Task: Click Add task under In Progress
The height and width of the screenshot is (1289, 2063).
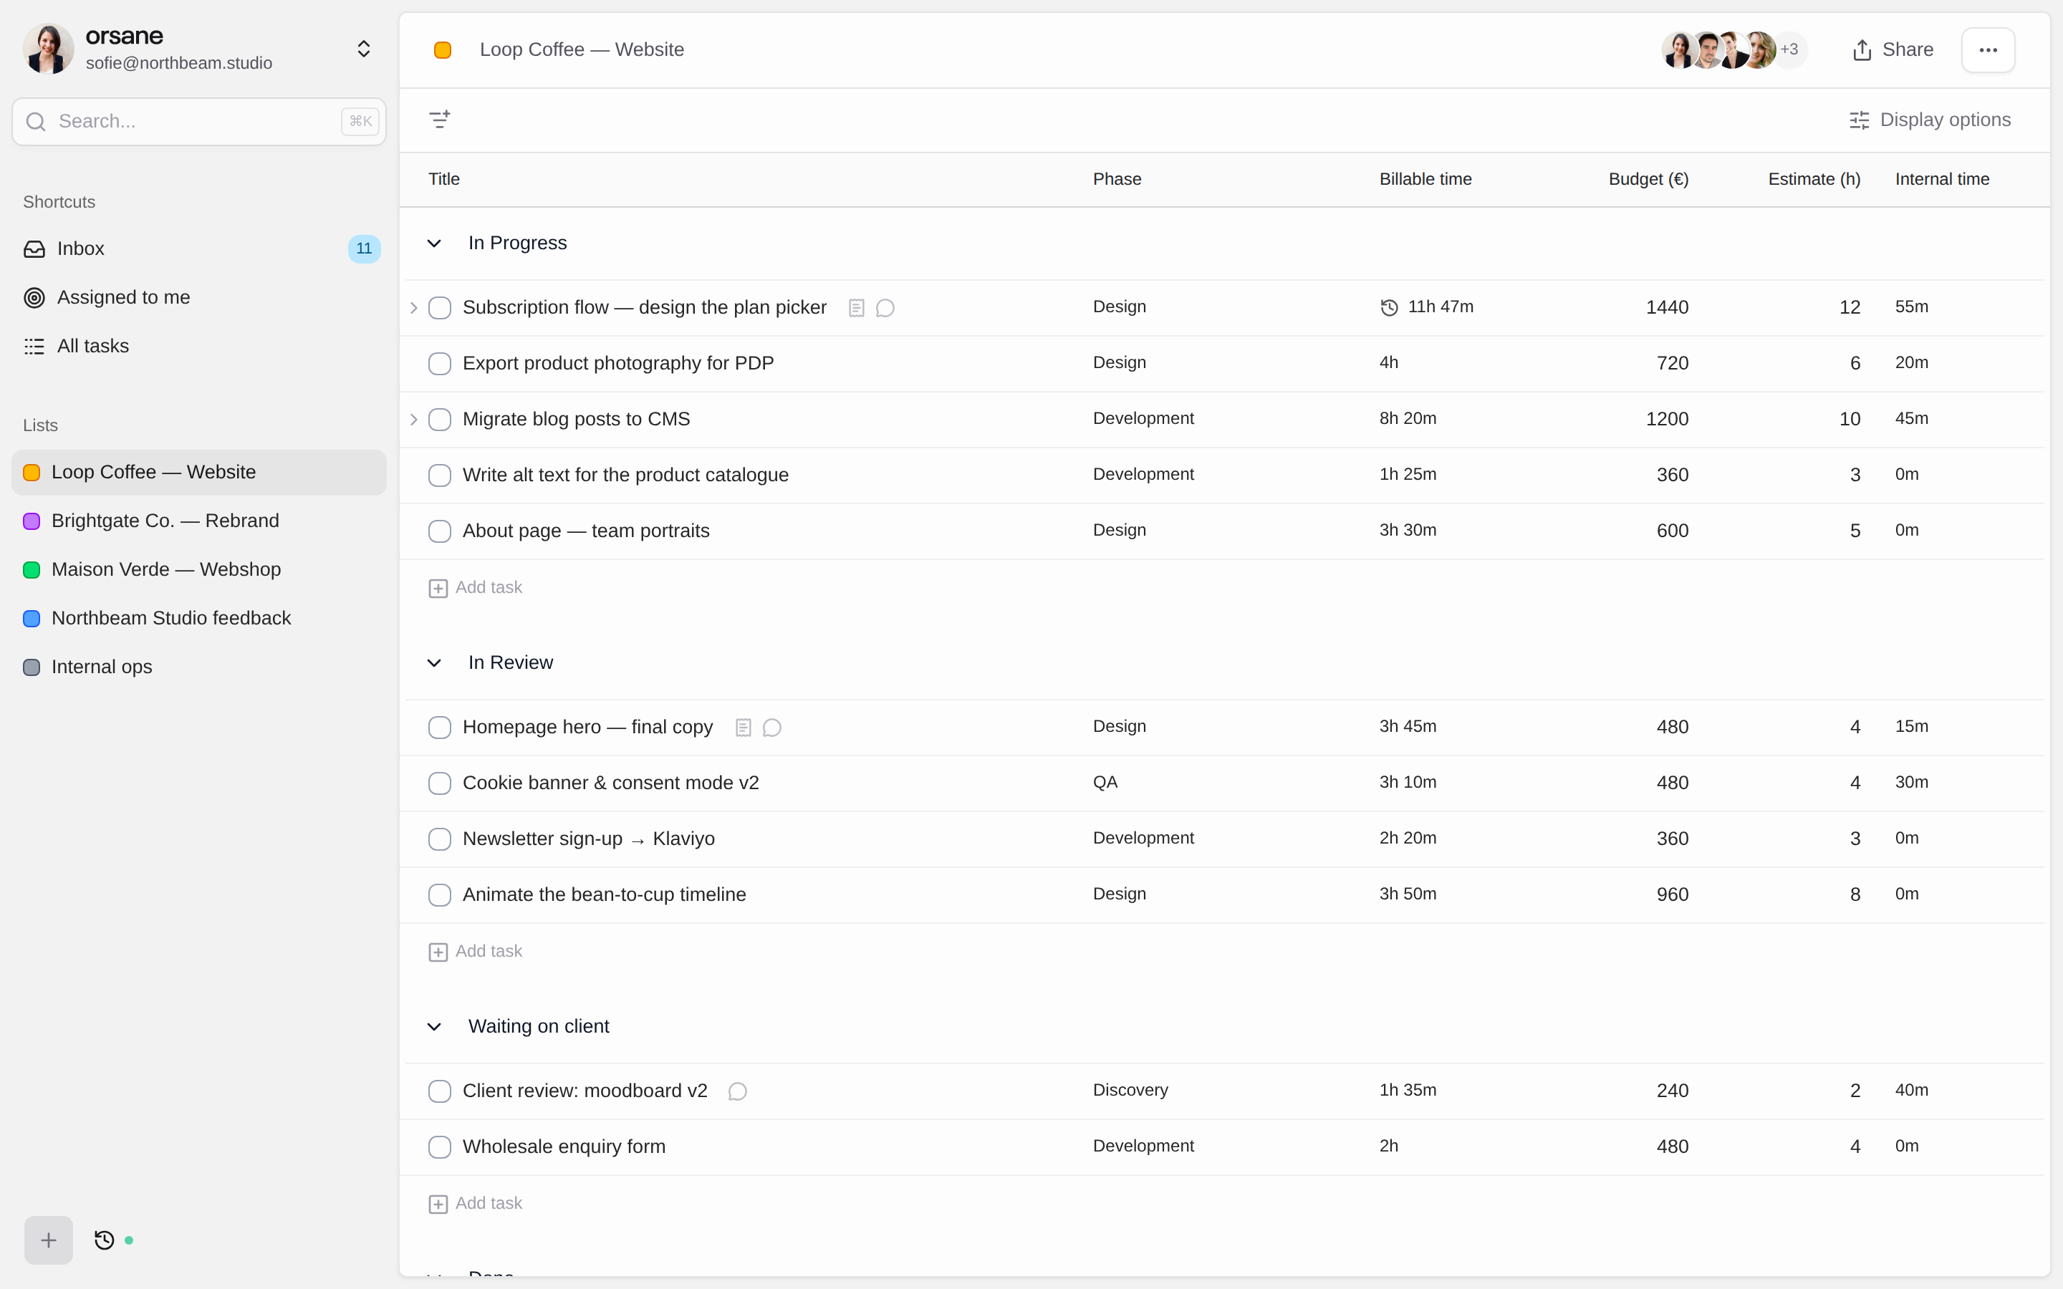Action: click(x=489, y=587)
